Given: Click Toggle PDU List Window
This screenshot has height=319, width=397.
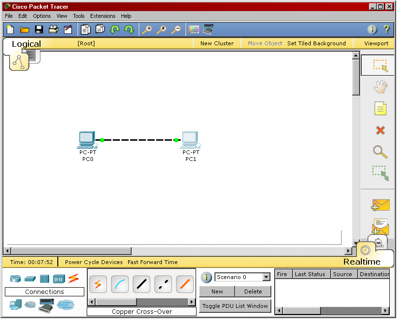Looking at the screenshot, I should (x=235, y=306).
